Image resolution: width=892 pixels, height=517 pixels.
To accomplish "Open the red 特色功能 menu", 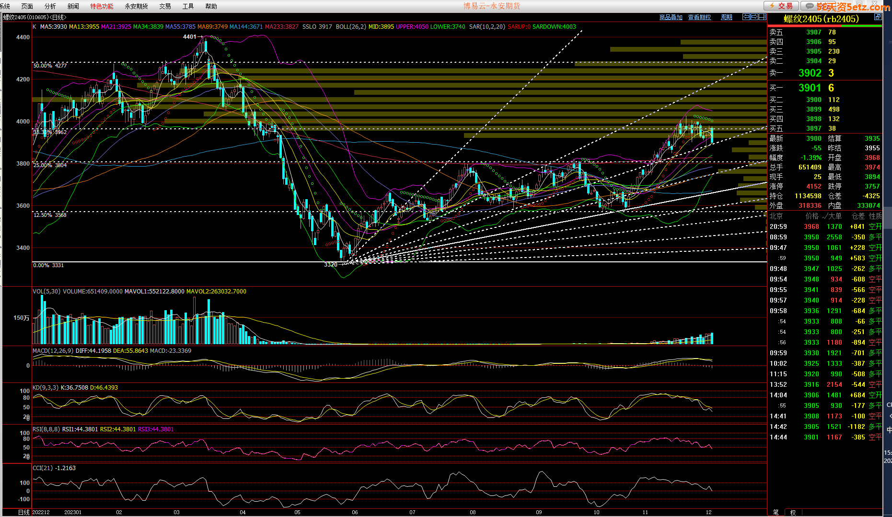I will pos(102,6).
